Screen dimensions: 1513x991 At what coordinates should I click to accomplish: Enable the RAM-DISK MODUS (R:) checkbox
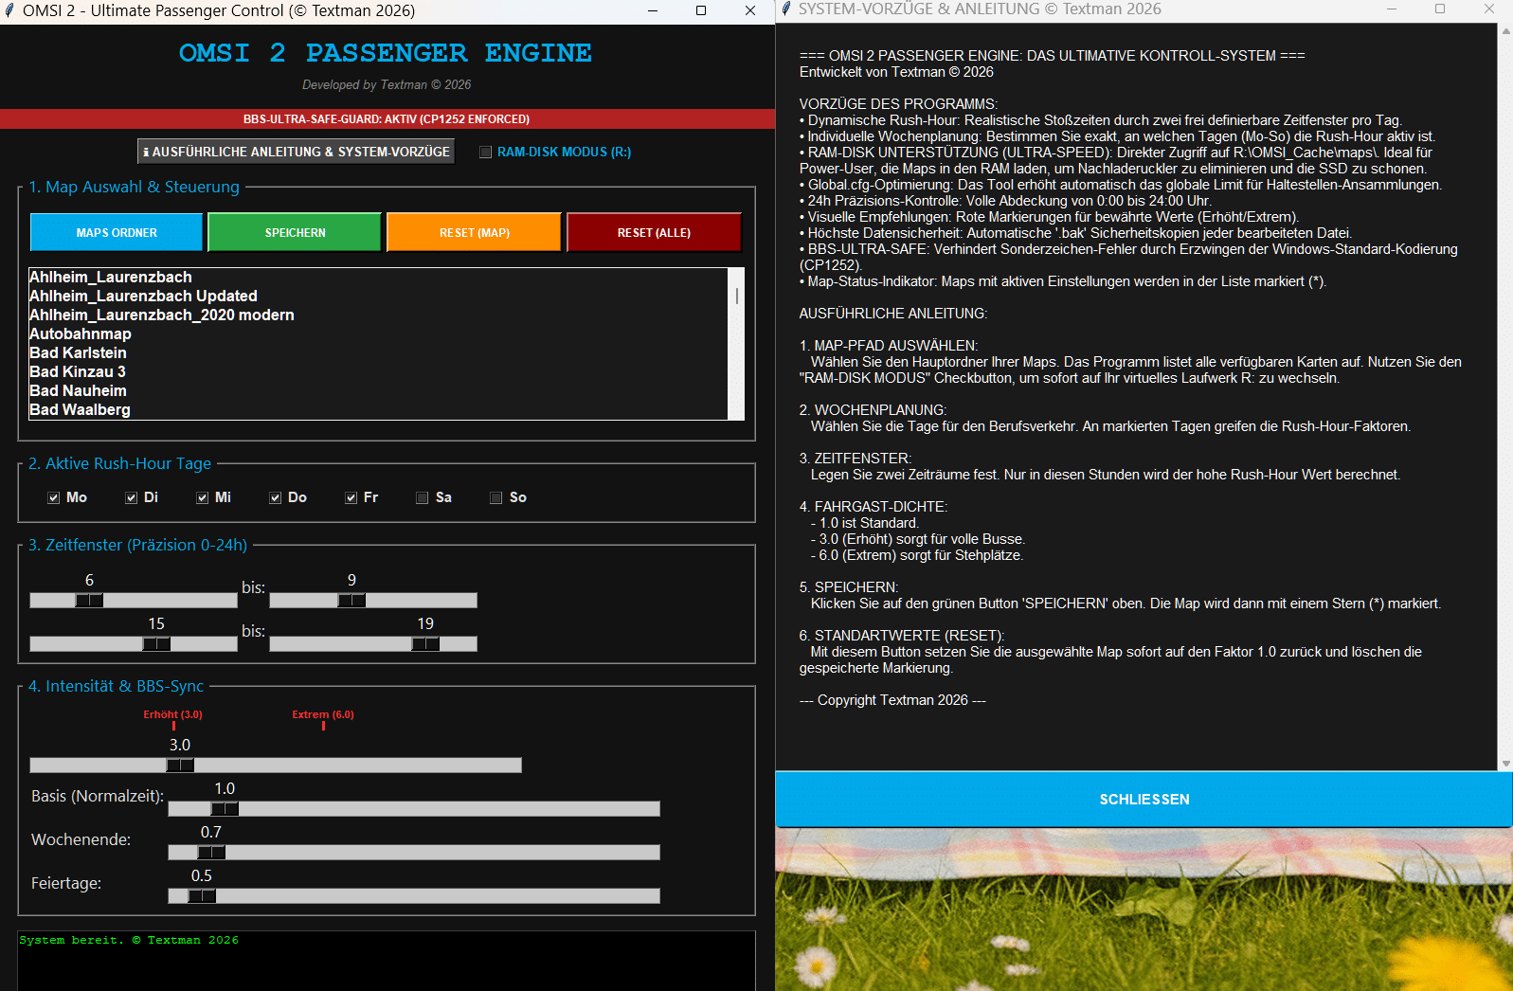(486, 153)
